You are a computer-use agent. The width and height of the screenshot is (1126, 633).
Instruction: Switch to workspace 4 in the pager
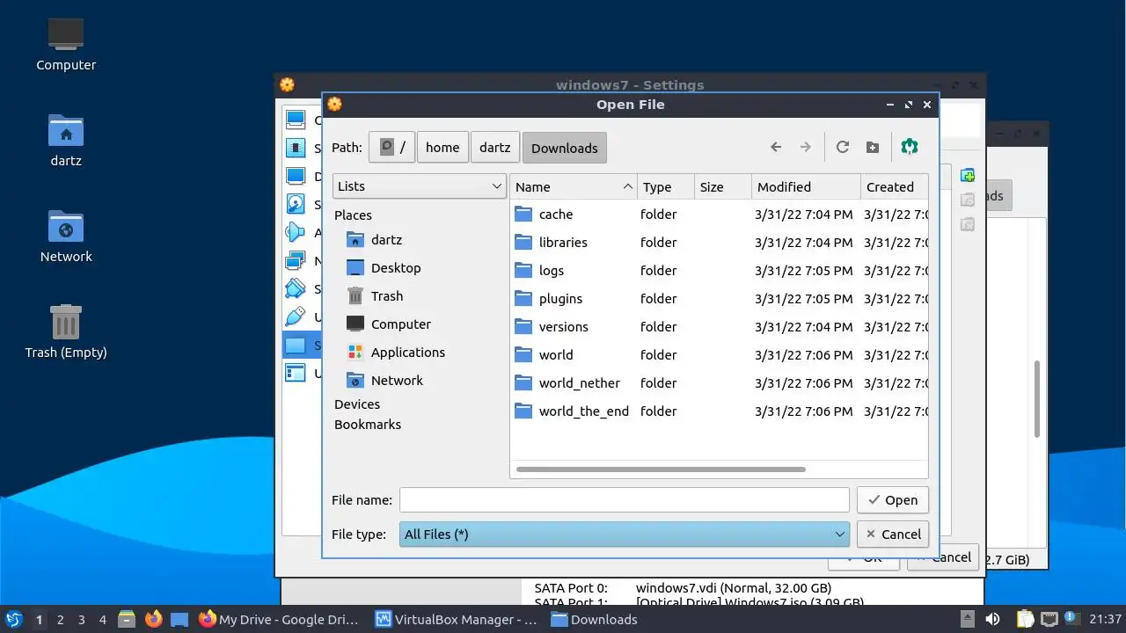point(102,619)
